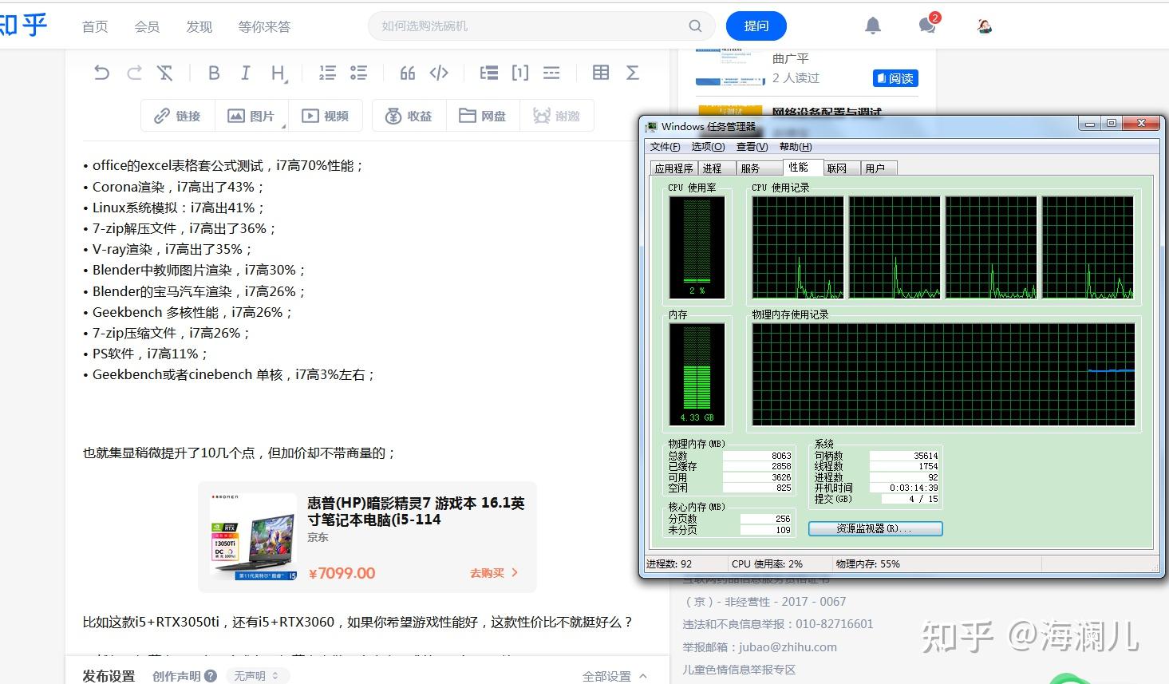The image size is (1169, 684).
Task: Click the 网盘 cloud drive button
Action: [x=483, y=116]
